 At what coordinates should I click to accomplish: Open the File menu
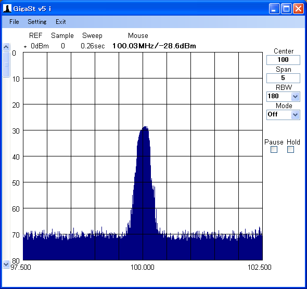point(14,22)
